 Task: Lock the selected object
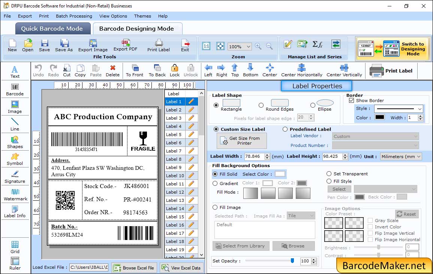[x=175, y=71]
